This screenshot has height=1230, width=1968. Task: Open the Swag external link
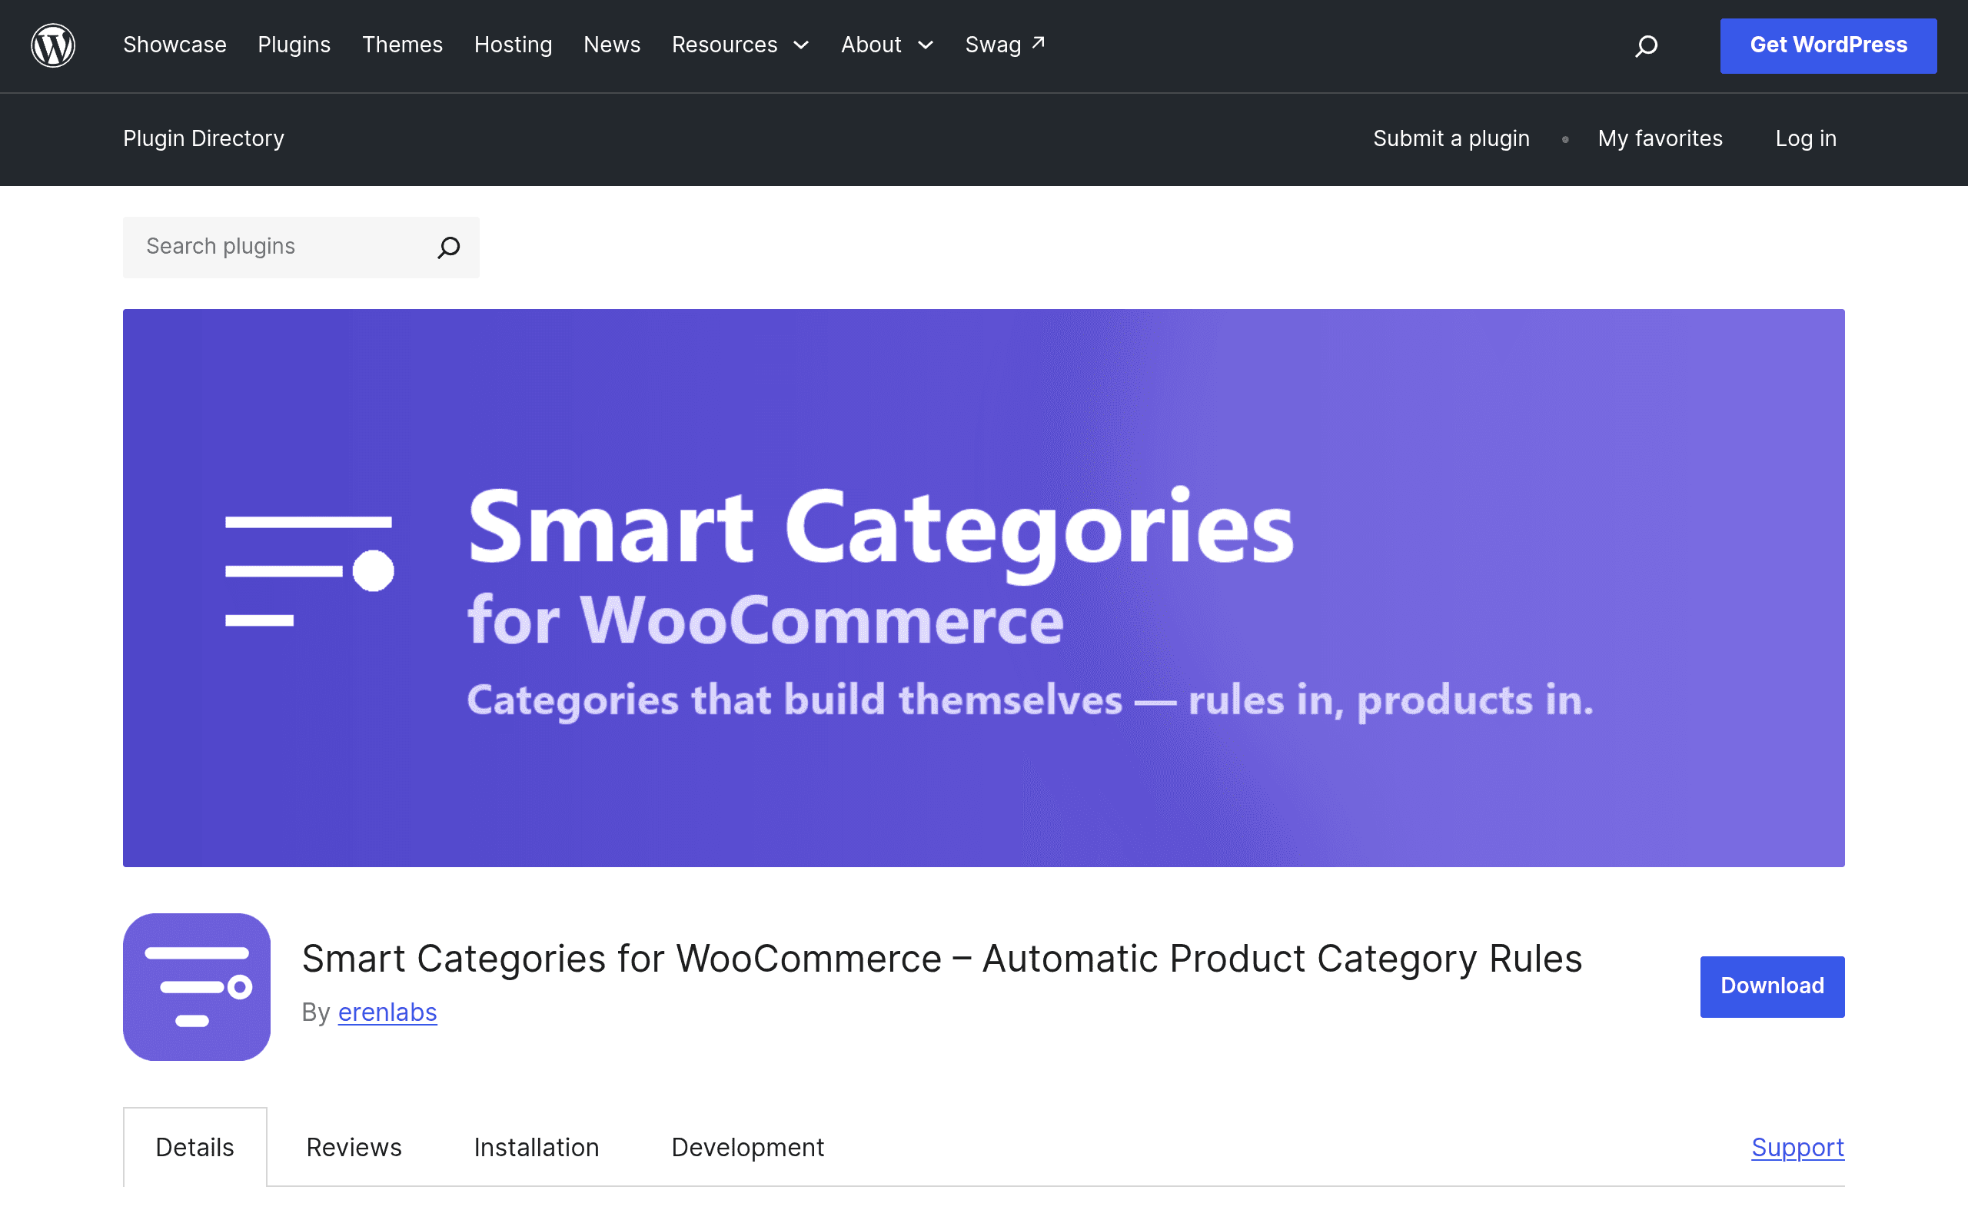click(1006, 45)
